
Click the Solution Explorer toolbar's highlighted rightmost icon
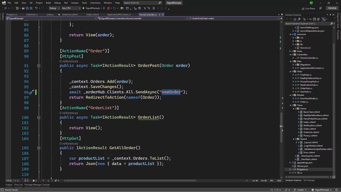(324, 19)
